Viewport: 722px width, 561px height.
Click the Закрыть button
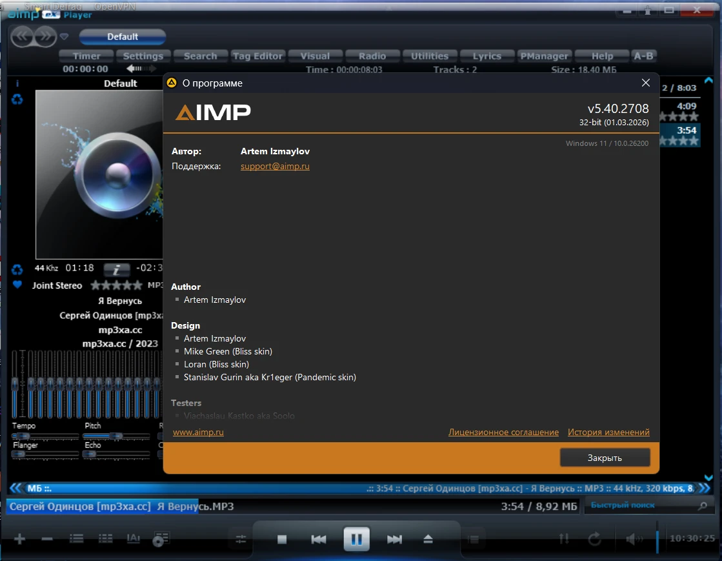[x=605, y=458]
